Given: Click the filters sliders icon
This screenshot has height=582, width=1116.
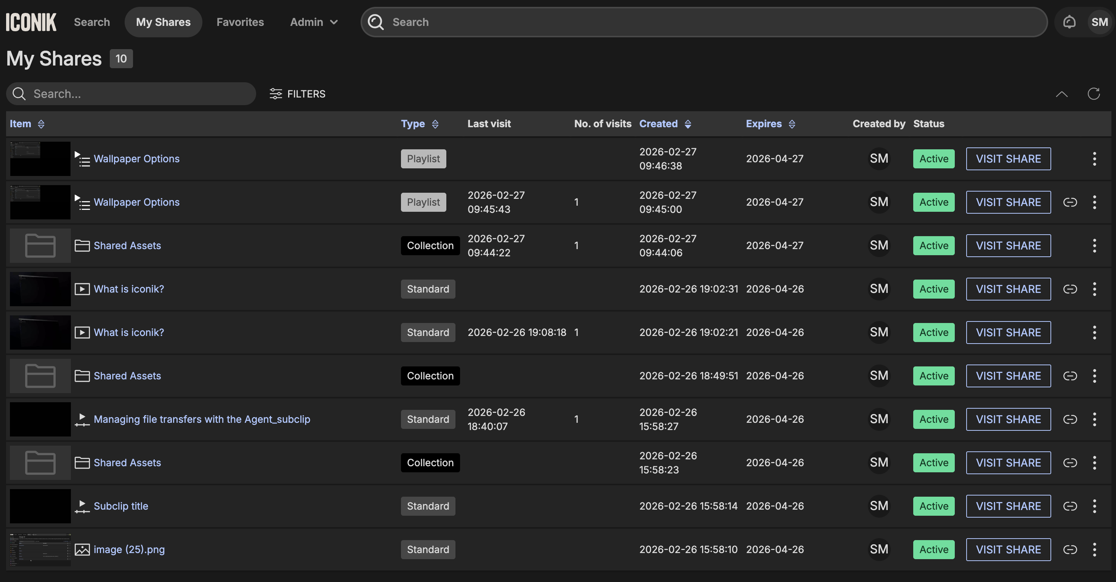Looking at the screenshot, I should coord(276,94).
